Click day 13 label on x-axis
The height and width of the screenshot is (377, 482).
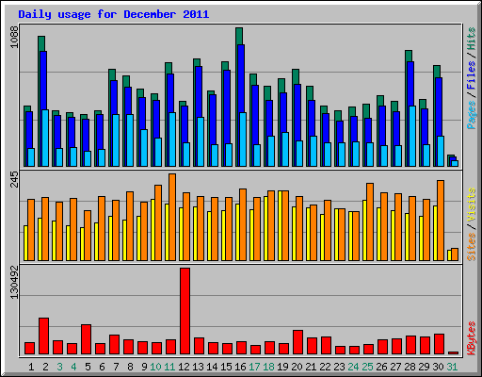pos(198,367)
